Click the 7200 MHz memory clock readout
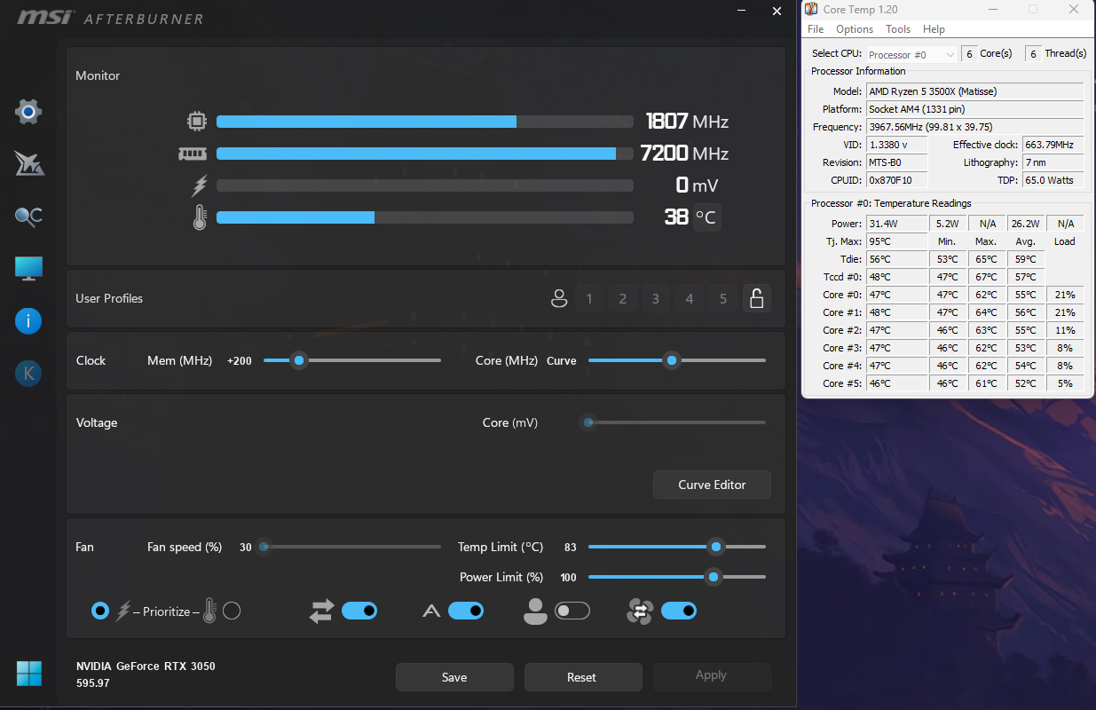 (684, 154)
